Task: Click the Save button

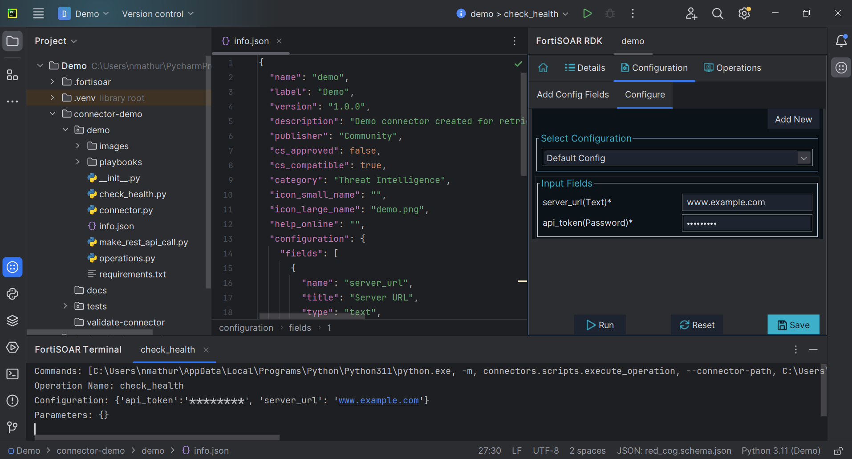Action: click(793, 325)
